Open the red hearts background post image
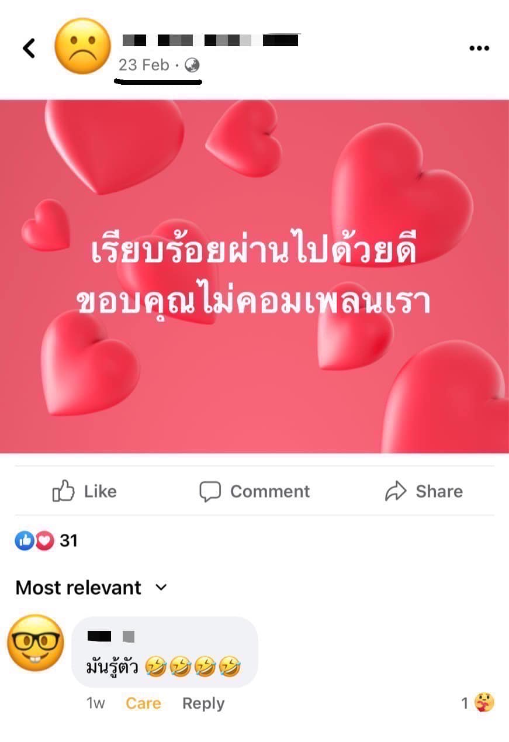Image resolution: width=509 pixels, height=742 pixels. point(254,276)
